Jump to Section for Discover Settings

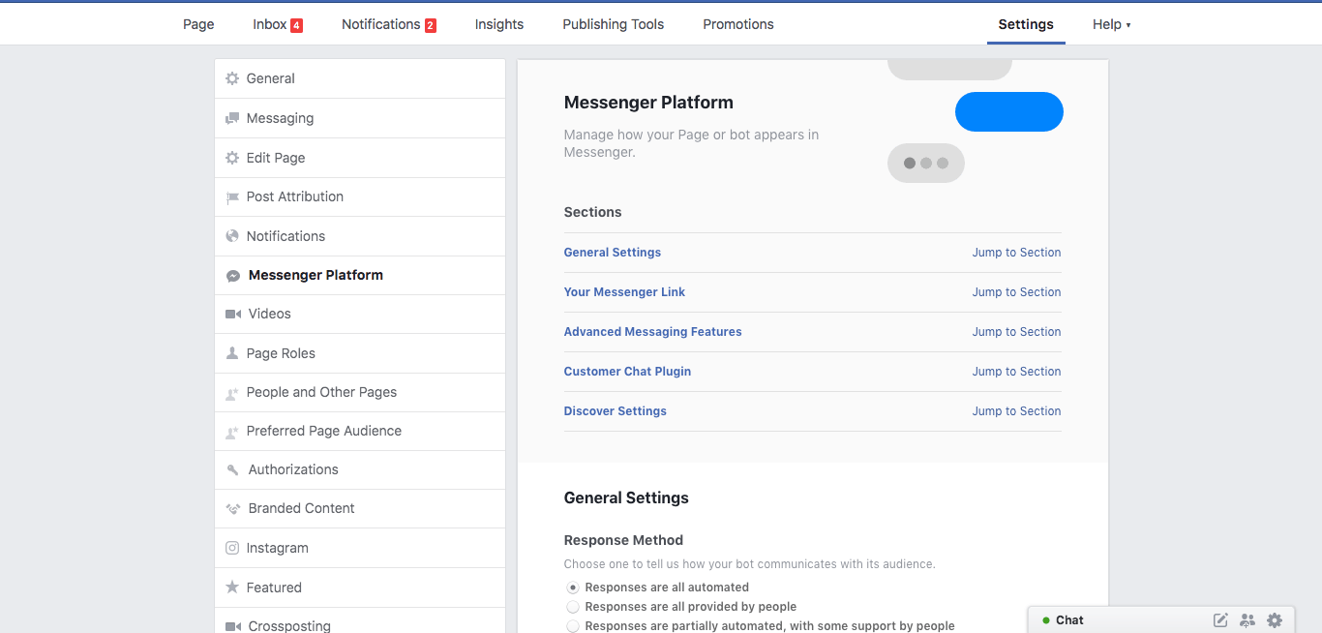tap(1016, 411)
